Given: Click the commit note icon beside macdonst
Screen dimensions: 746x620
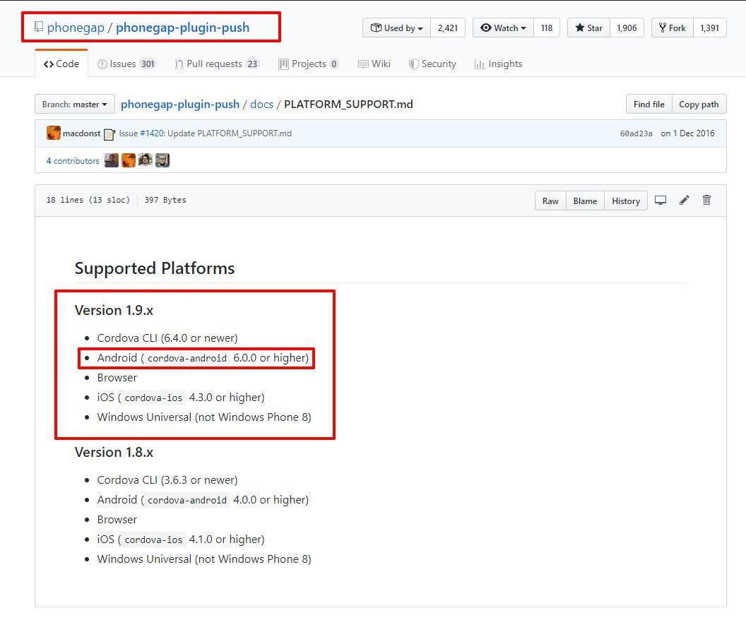Looking at the screenshot, I should [x=109, y=135].
